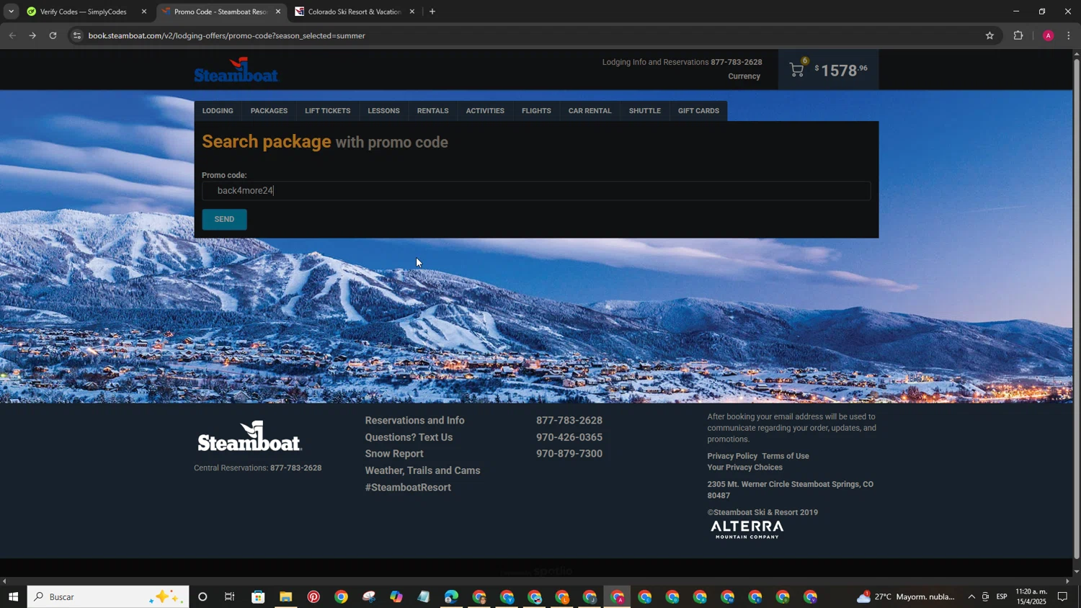Click the Steamboat logo in the header

(x=236, y=70)
